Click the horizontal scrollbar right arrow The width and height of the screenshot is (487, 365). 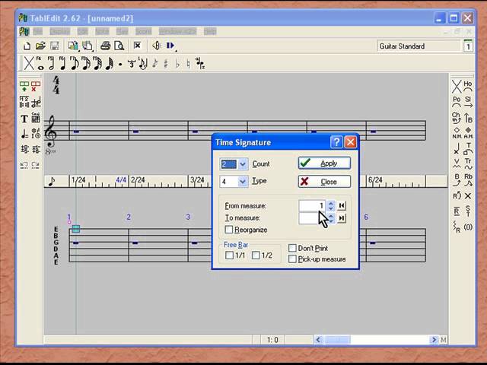[x=434, y=340]
